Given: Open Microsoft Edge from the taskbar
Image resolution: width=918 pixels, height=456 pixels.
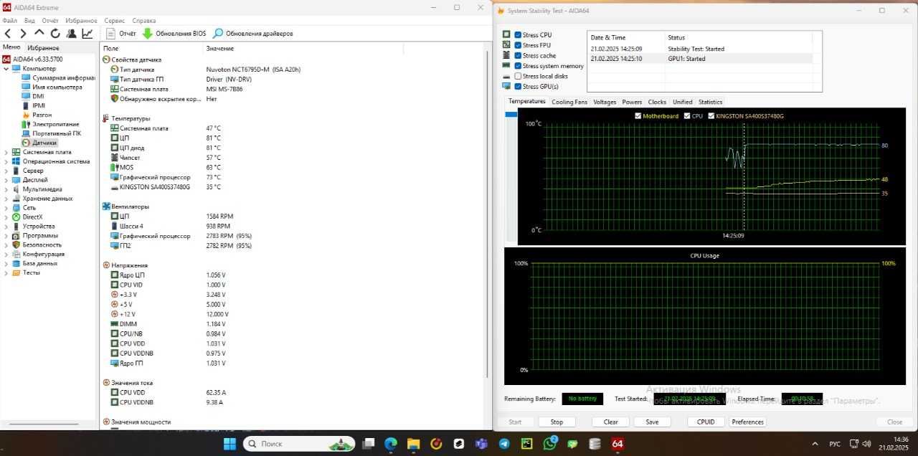Looking at the screenshot, I should [x=391, y=444].
